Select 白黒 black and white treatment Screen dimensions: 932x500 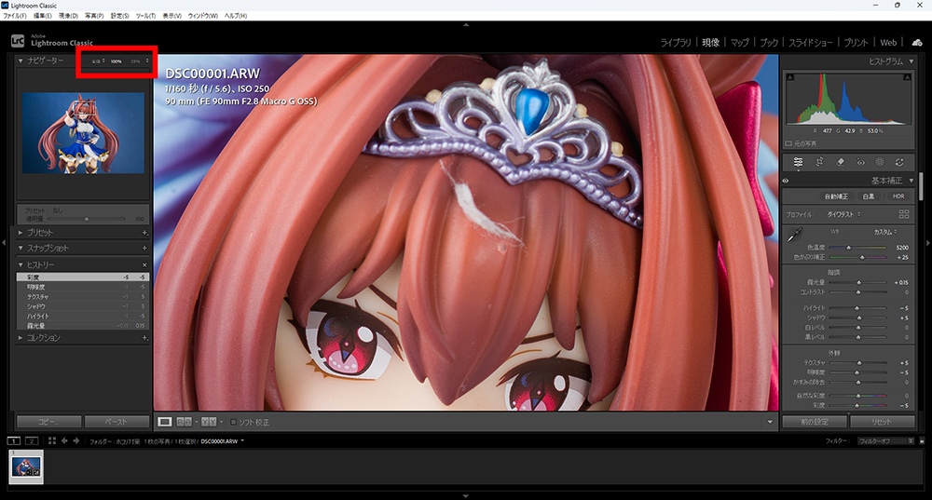tap(869, 196)
